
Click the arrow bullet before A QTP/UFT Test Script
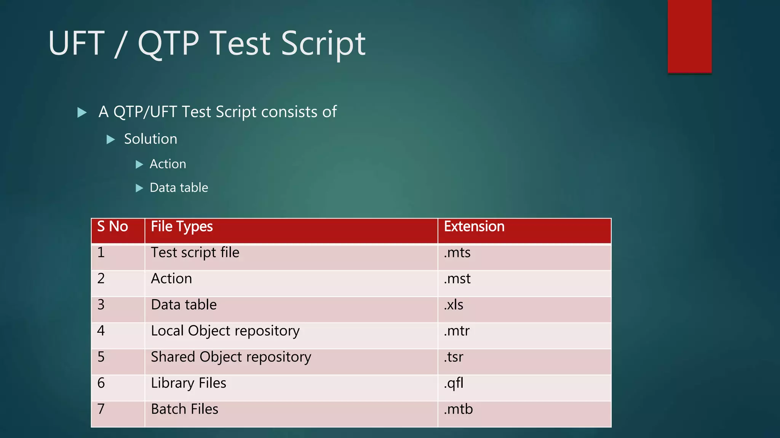82,113
